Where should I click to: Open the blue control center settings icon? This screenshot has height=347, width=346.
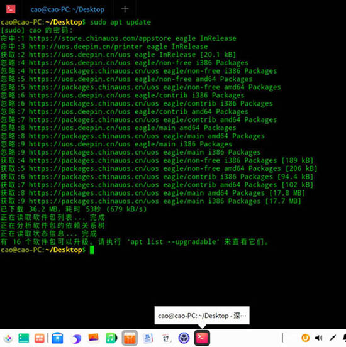[x=184, y=338]
